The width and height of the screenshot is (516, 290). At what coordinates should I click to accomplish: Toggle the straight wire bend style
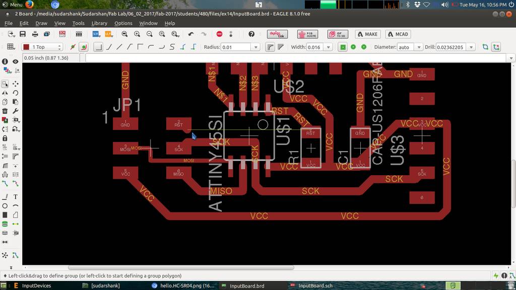[x=119, y=47]
